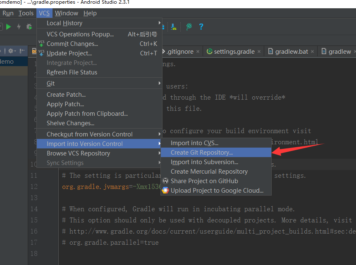
Task: Select Checkout from Version Control
Action: point(99,134)
